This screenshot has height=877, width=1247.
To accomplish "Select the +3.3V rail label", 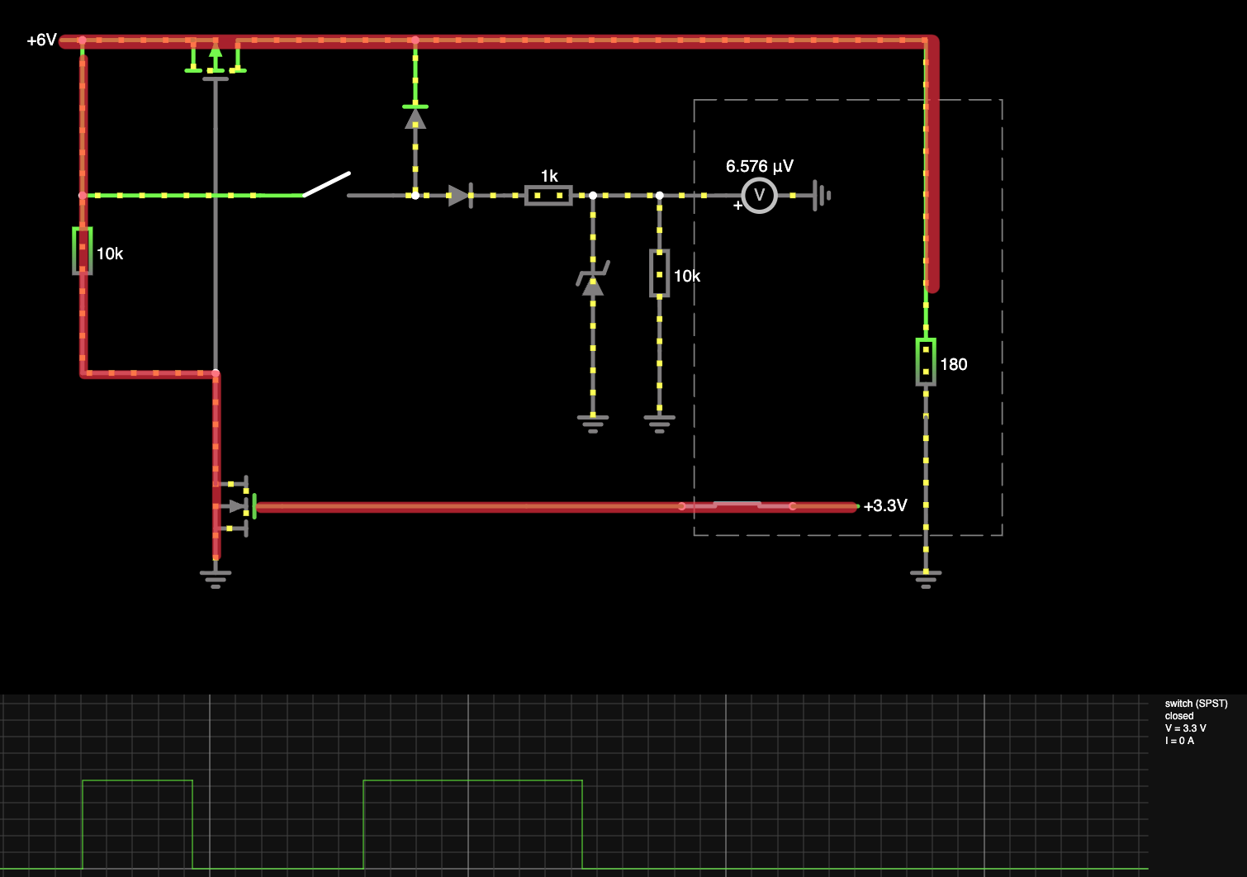I will click(884, 506).
